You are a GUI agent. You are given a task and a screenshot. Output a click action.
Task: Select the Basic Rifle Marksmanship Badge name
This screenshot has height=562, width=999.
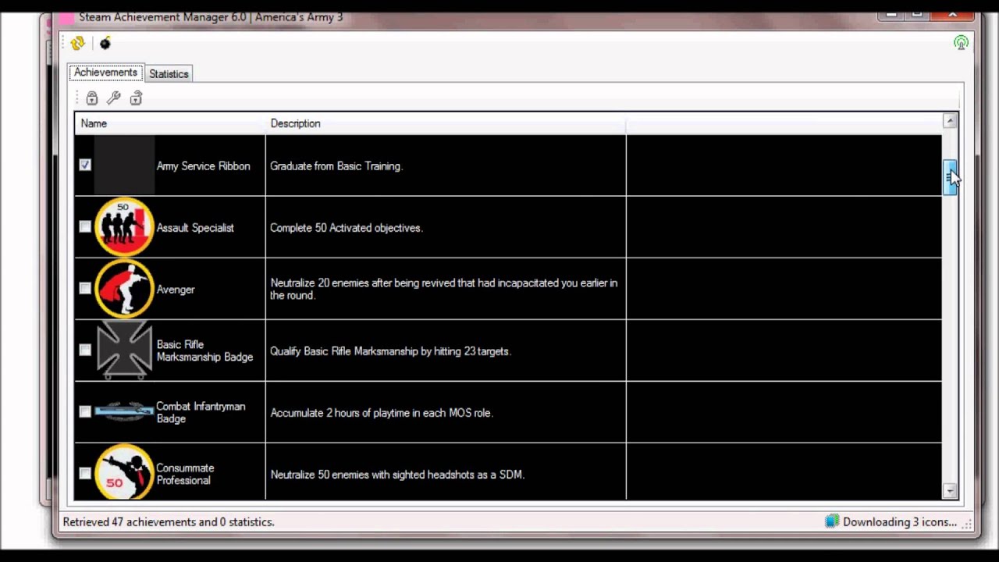point(204,350)
